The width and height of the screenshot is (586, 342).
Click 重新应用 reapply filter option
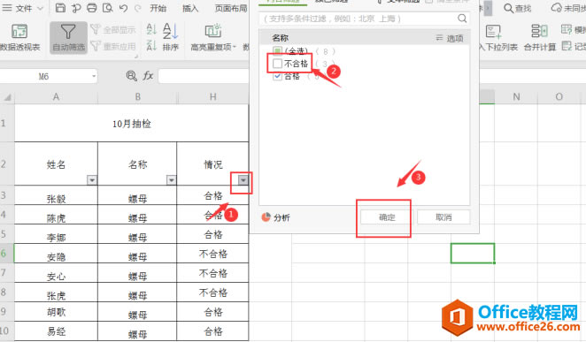tap(113, 46)
